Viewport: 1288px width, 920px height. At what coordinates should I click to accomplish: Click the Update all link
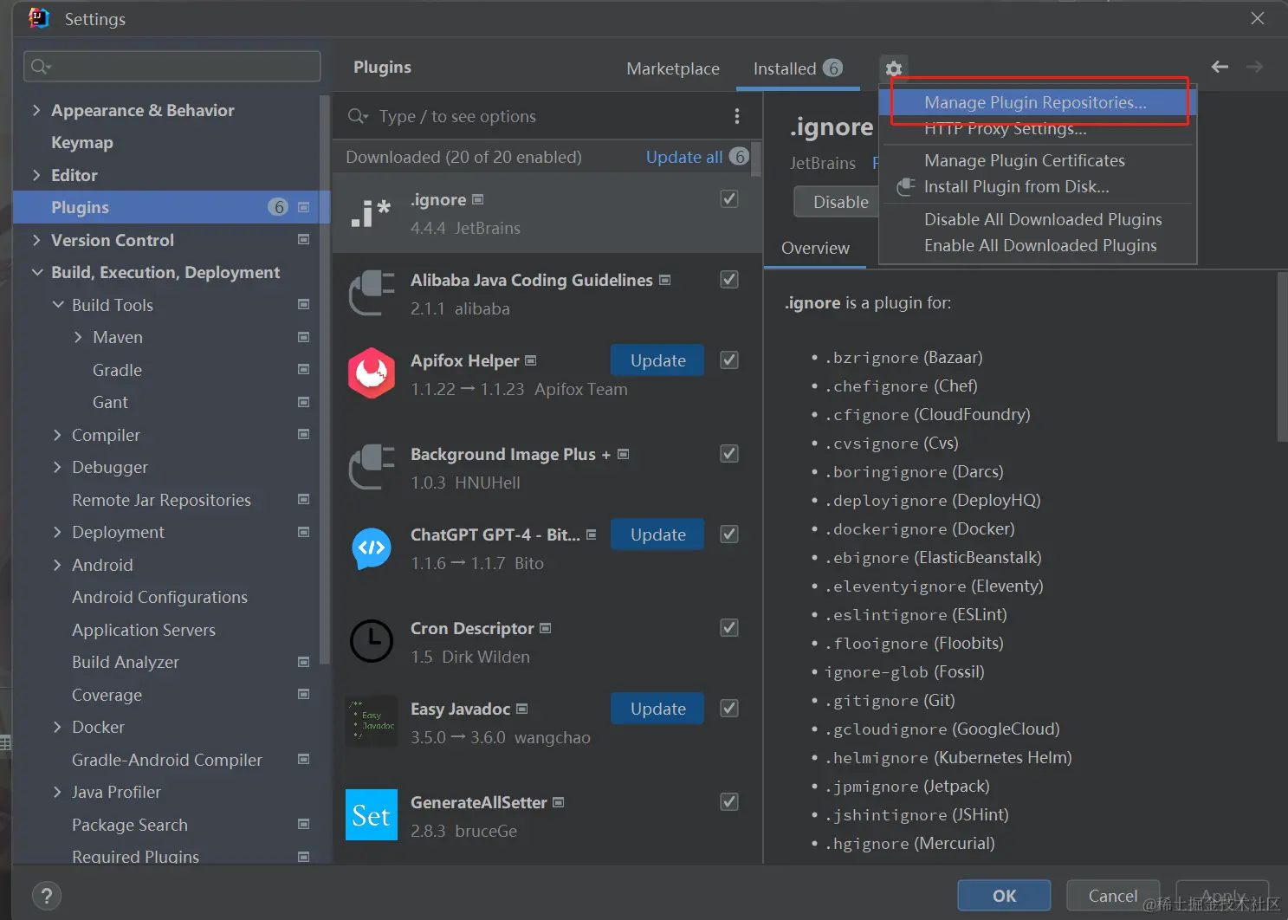click(x=684, y=157)
